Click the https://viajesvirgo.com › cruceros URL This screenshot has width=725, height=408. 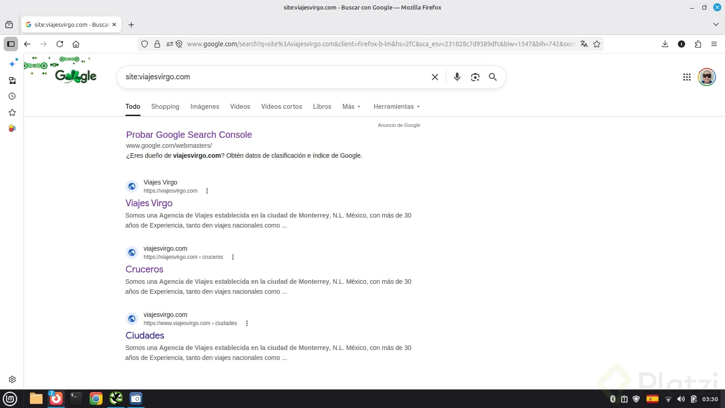184,257
